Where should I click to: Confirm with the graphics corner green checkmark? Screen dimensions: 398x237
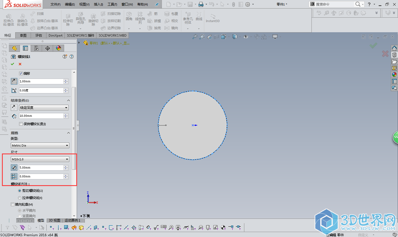pyautogui.click(x=373, y=45)
